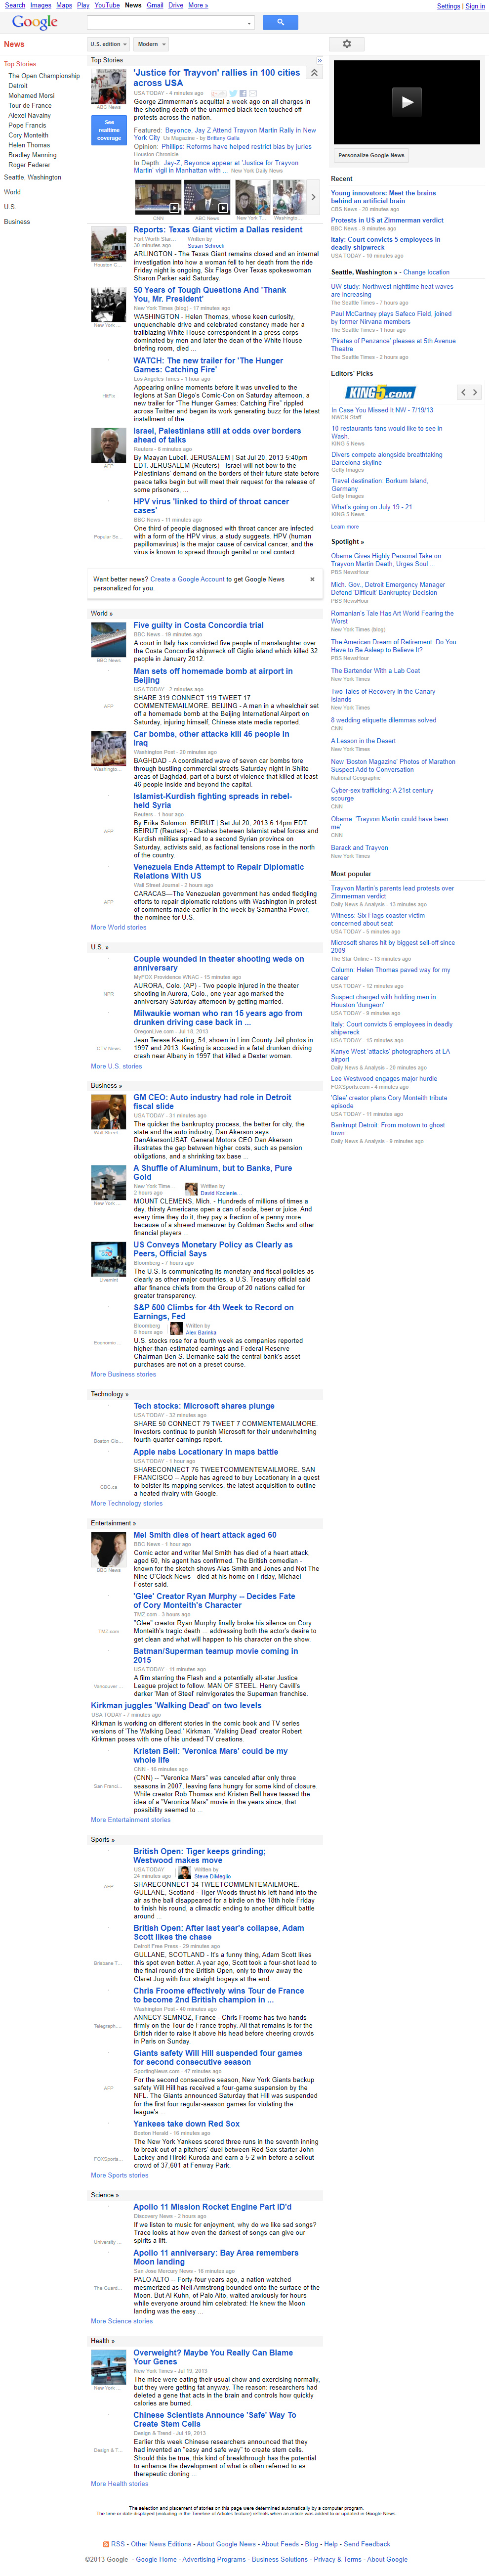The height and width of the screenshot is (2576, 489).
Task: Select Top Stories in the sidebar
Action: pos(20,64)
